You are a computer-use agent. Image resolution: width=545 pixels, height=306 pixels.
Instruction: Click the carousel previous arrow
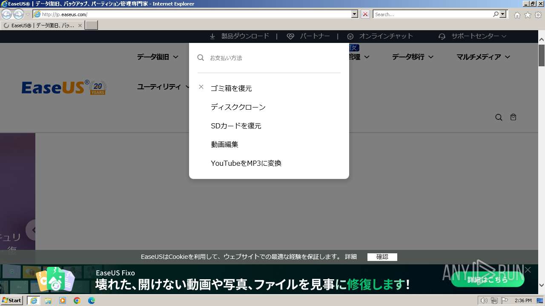32,230
